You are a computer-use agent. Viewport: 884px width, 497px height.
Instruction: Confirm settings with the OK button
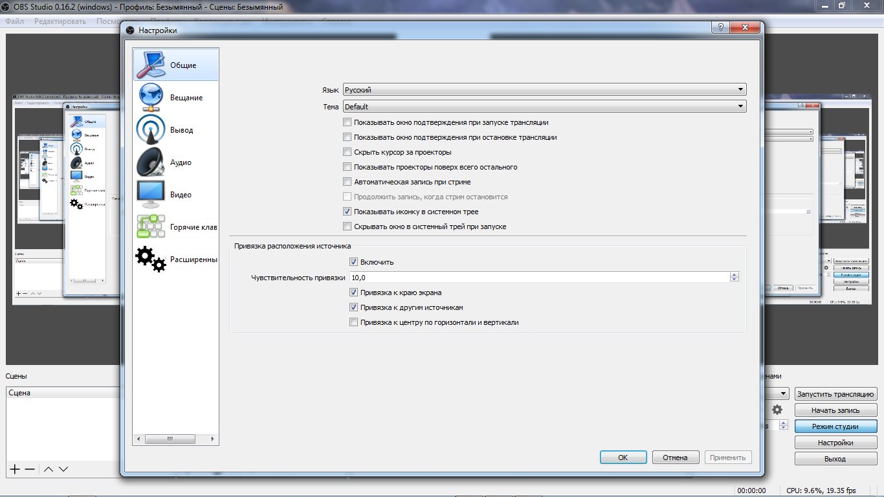tap(623, 457)
